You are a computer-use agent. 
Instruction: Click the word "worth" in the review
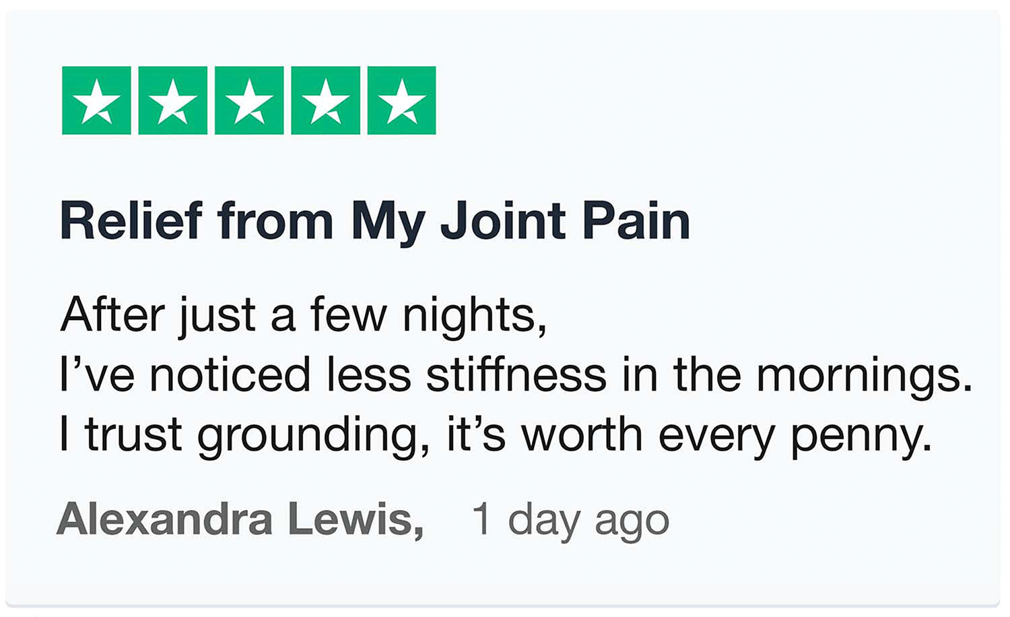tap(582, 435)
